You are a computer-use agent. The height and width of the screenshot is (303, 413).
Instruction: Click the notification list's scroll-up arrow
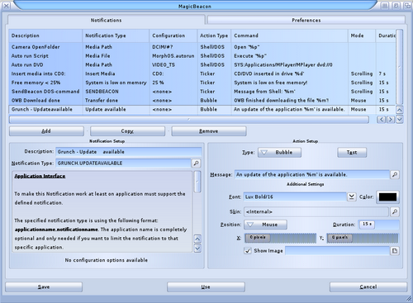point(400,110)
